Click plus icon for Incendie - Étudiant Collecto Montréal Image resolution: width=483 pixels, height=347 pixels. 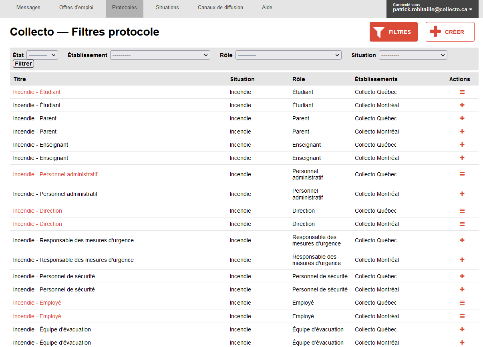462,105
